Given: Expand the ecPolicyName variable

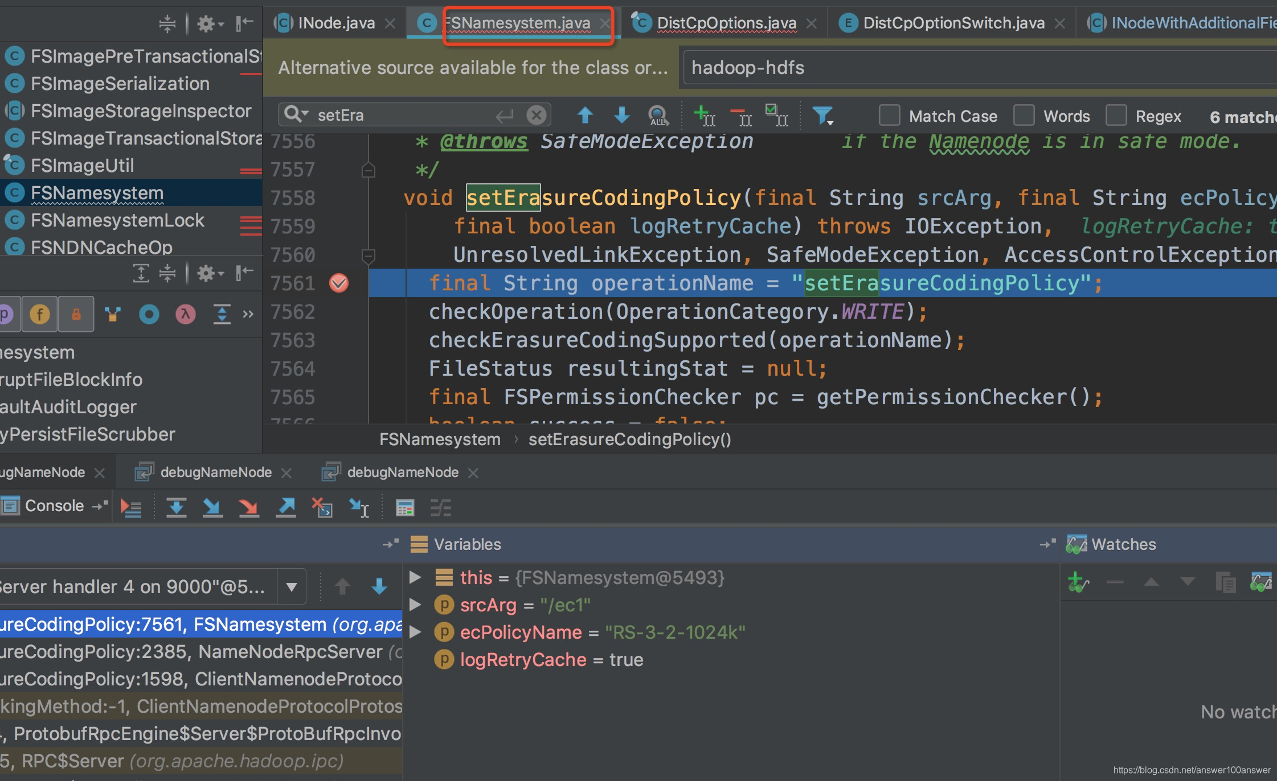Looking at the screenshot, I should pyautogui.click(x=415, y=632).
